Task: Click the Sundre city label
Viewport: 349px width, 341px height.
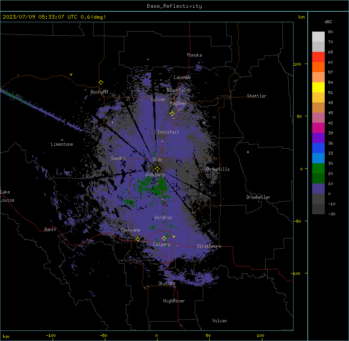Action: click(118, 158)
